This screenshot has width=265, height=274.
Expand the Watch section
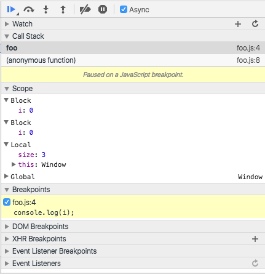7,24
